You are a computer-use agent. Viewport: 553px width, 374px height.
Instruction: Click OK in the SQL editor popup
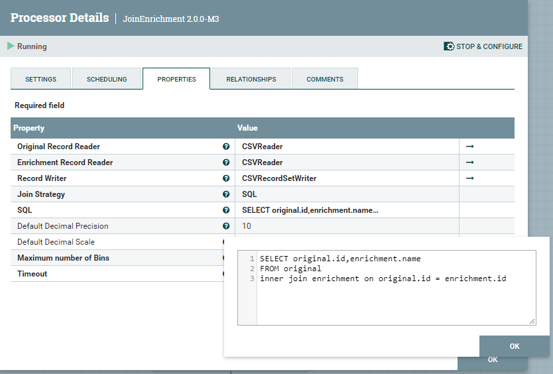click(x=514, y=346)
